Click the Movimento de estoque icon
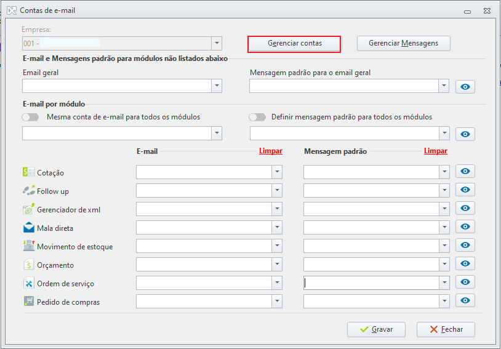Screen dimensions: 501x349 (x=28, y=247)
